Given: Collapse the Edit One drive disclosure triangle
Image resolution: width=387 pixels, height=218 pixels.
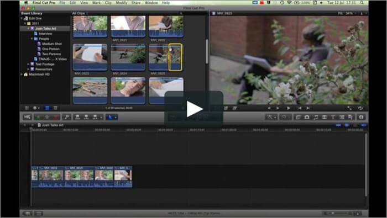Looking at the screenshot, I should [x=22, y=18].
